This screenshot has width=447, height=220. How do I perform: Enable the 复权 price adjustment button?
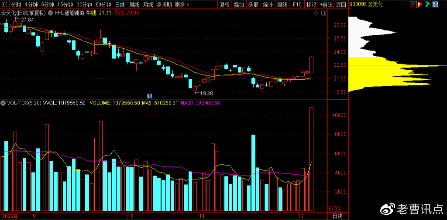224,5
